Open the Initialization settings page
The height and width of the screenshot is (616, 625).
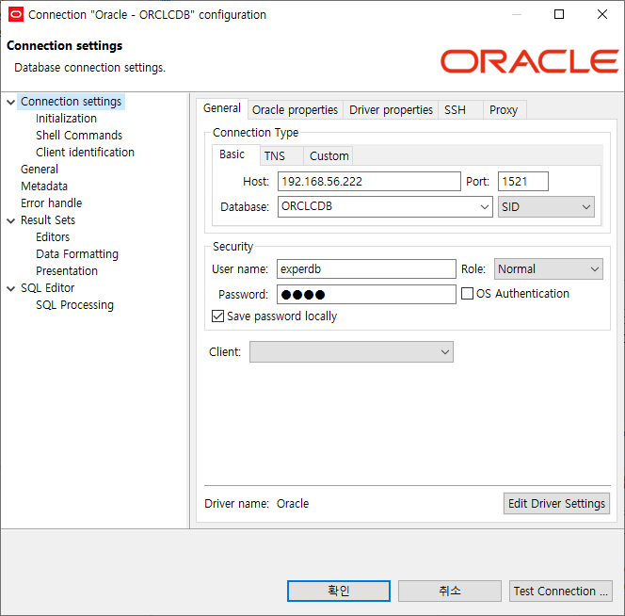(x=66, y=119)
